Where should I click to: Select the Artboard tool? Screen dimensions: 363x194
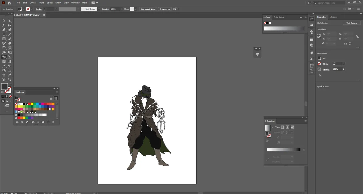point(4,75)
